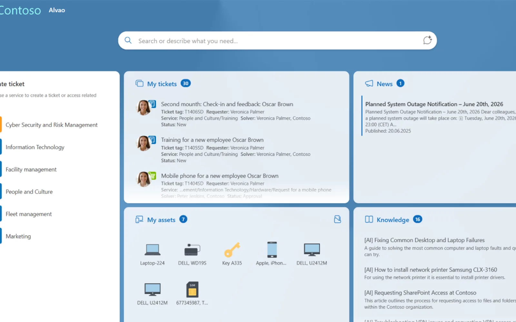Open the News heading link

(385, 84)
